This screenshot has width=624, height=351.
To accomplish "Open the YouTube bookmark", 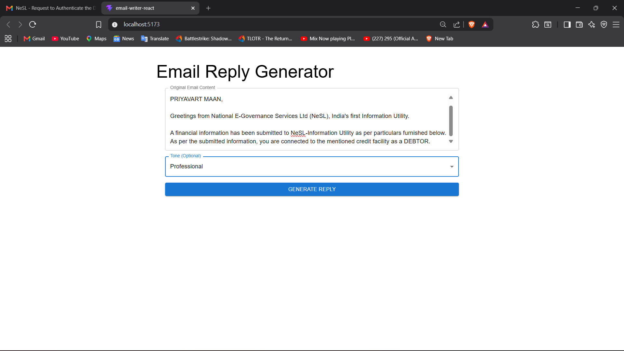I will coord(65,39).
